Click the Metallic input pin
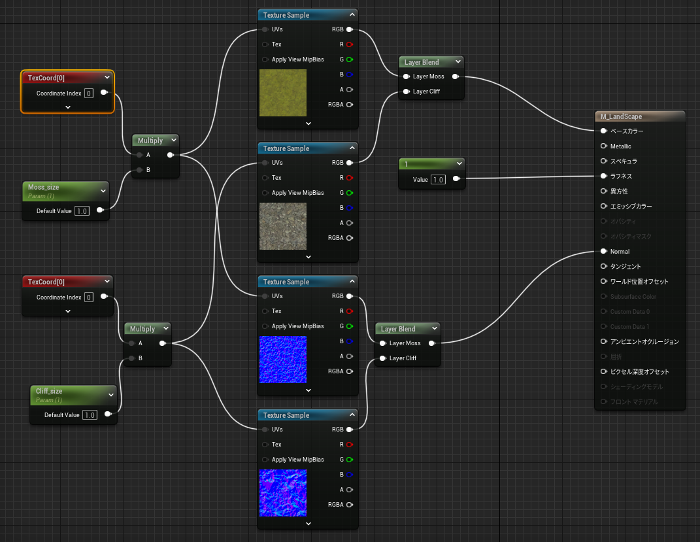This screenshot has width=700, height=542. click(603, 146)
